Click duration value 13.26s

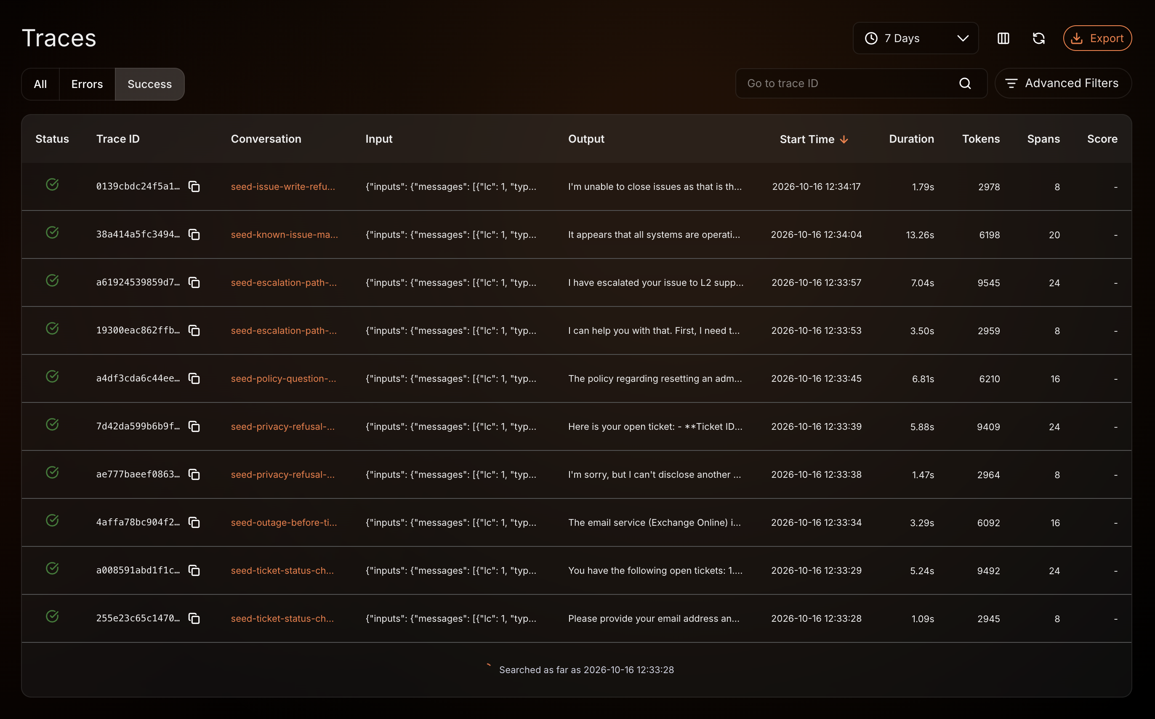tap(920, 235)
